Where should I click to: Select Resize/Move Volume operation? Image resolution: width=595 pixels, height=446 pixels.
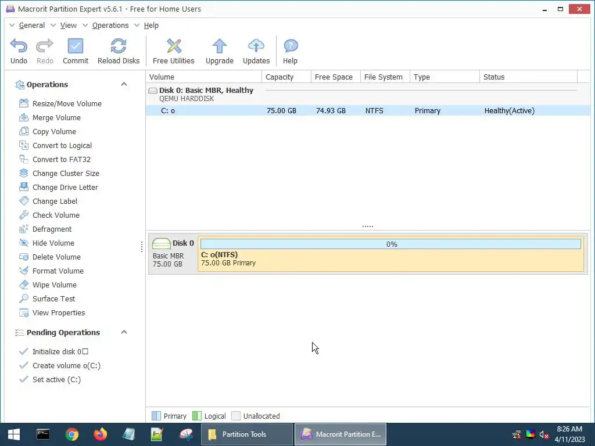(x=67, y=103)
